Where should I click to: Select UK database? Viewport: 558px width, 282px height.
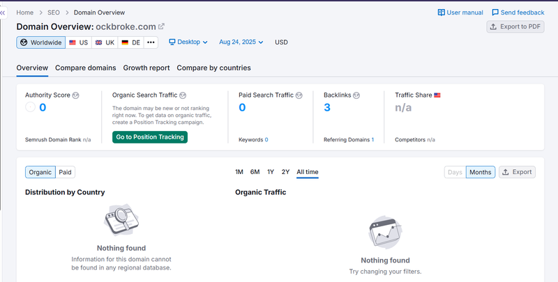pos(105,42)
